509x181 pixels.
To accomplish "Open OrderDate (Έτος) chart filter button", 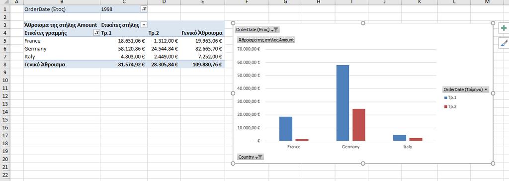I will coord(257,29).
